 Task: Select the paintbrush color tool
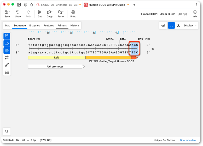7,65
